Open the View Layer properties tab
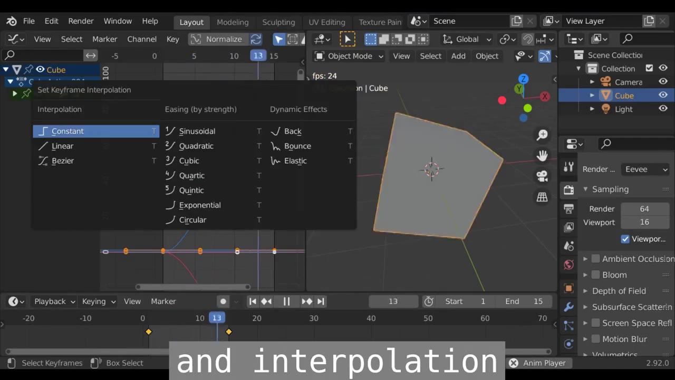 (568, 227)
